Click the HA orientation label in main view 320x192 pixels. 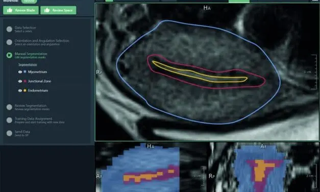point(207,8)
